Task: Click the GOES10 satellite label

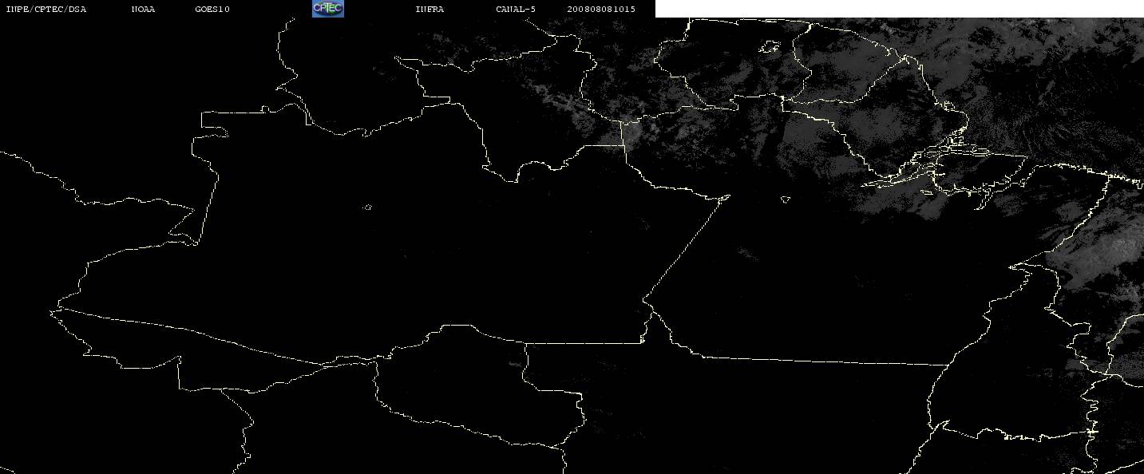Action: coord(212,10)
